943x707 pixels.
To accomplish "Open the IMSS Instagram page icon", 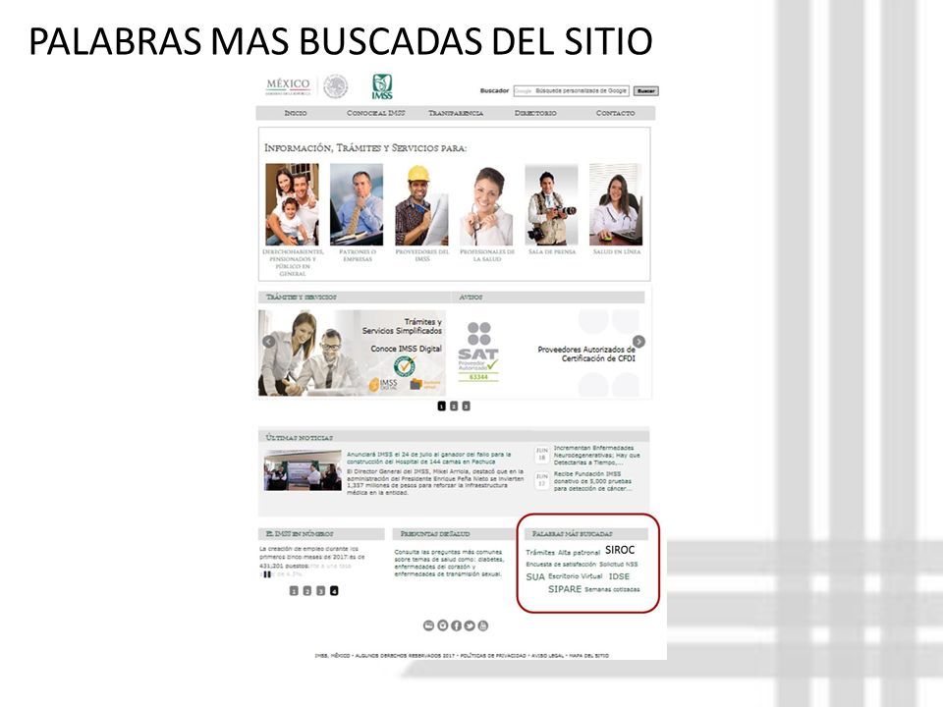I will [x=443, y=625].
